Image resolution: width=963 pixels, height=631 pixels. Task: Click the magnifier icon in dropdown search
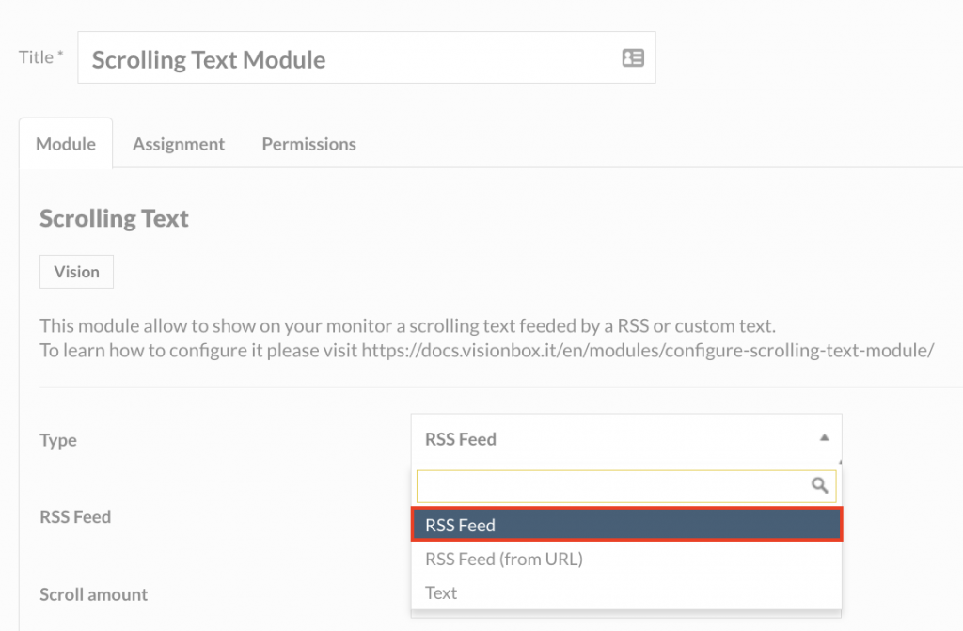click(819, 485)
